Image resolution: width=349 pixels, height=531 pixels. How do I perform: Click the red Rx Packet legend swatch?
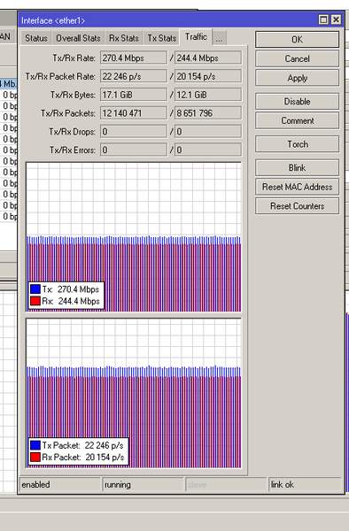tap(35, 458)
